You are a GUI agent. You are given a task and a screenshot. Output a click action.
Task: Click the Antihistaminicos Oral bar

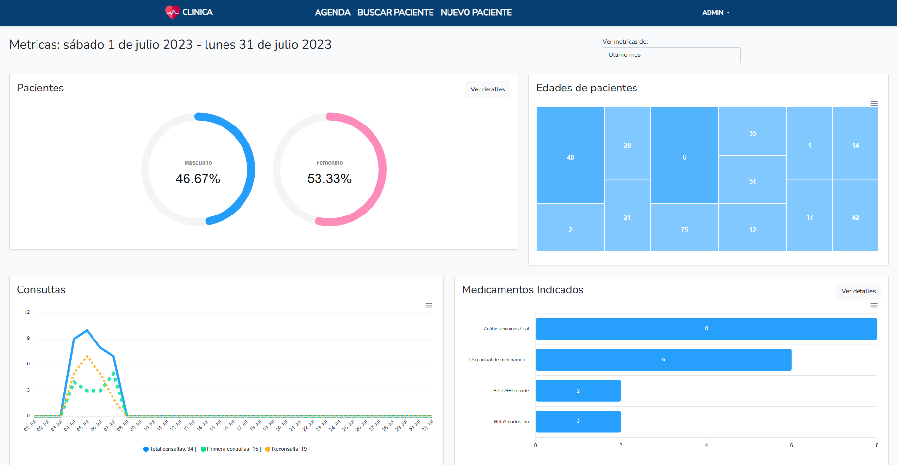706,329
